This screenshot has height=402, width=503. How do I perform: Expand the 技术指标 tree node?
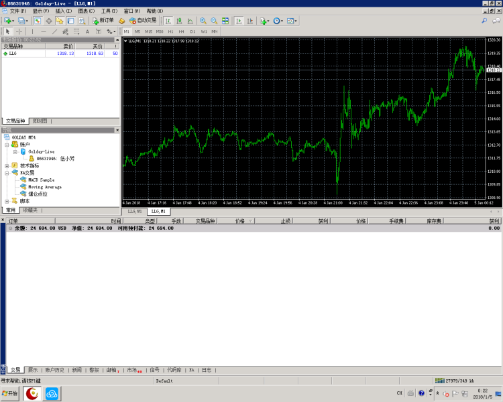coord(7,165)
